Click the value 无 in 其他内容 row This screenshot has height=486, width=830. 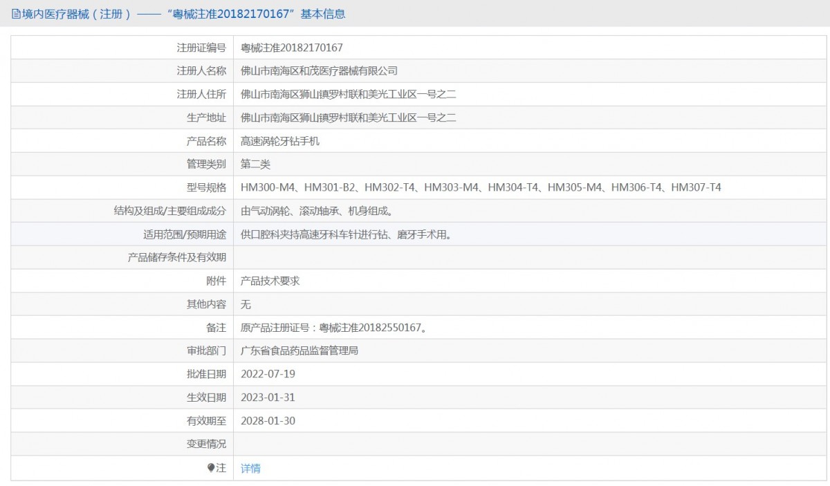(x=246, y=304)
